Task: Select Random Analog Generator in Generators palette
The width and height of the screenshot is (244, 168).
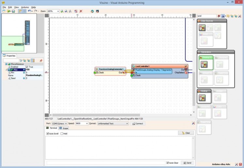Action: click(205, 62)
